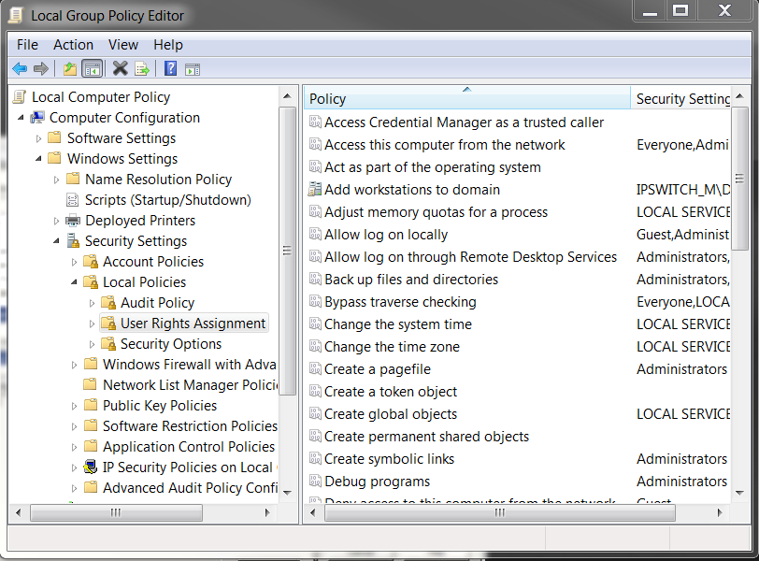Expand the Account Policies node
Screen dimensions: 759x561
tap(74, 262)
